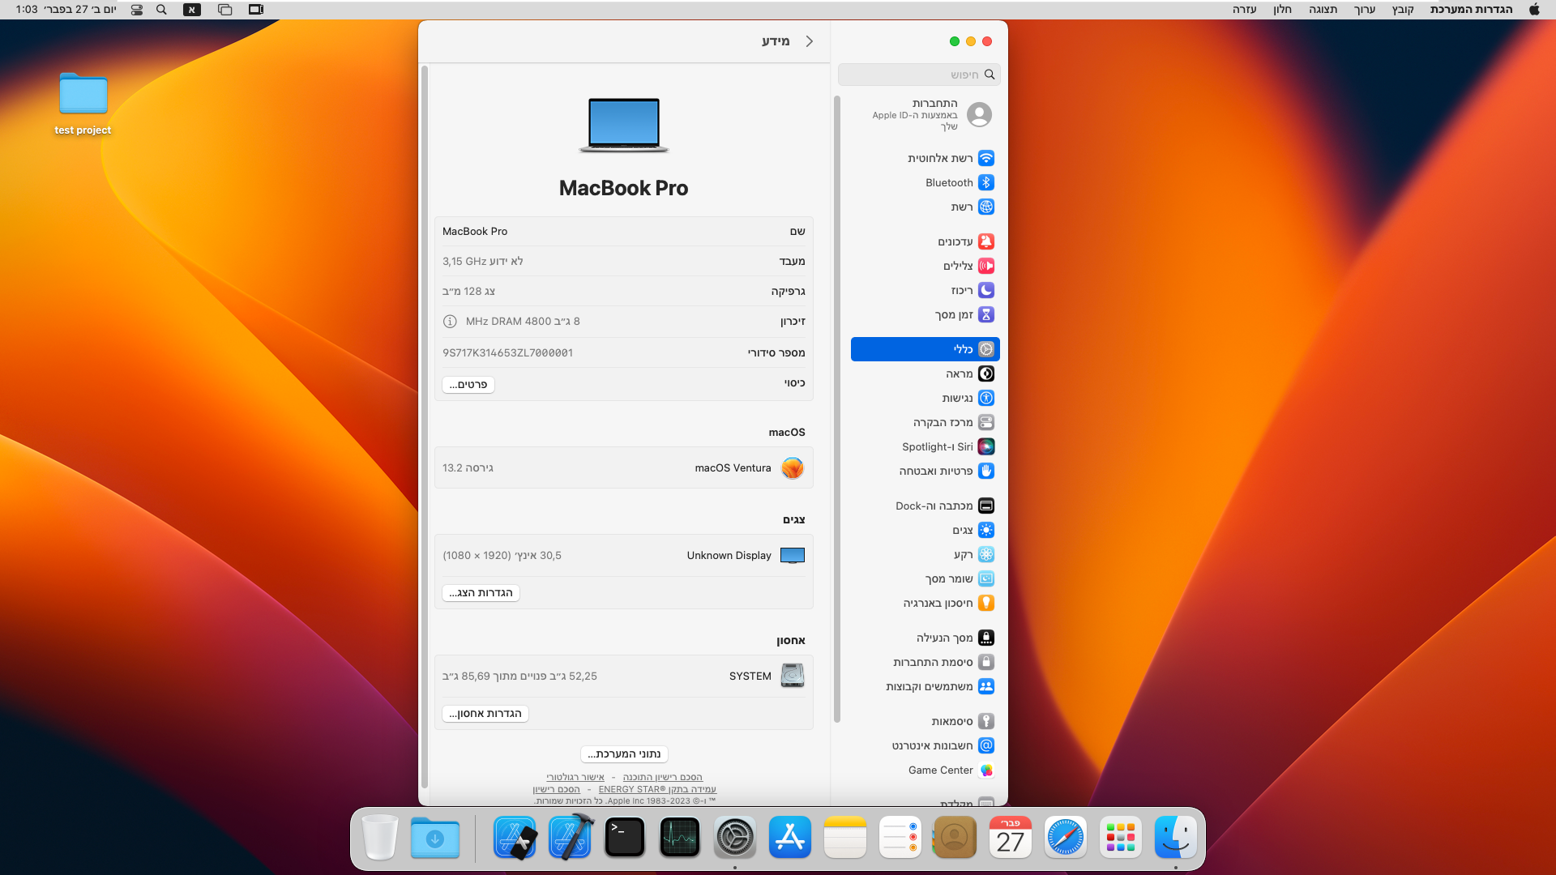
Task: Open File (קובץ) menu
Action: click(x=1403, y=10)
